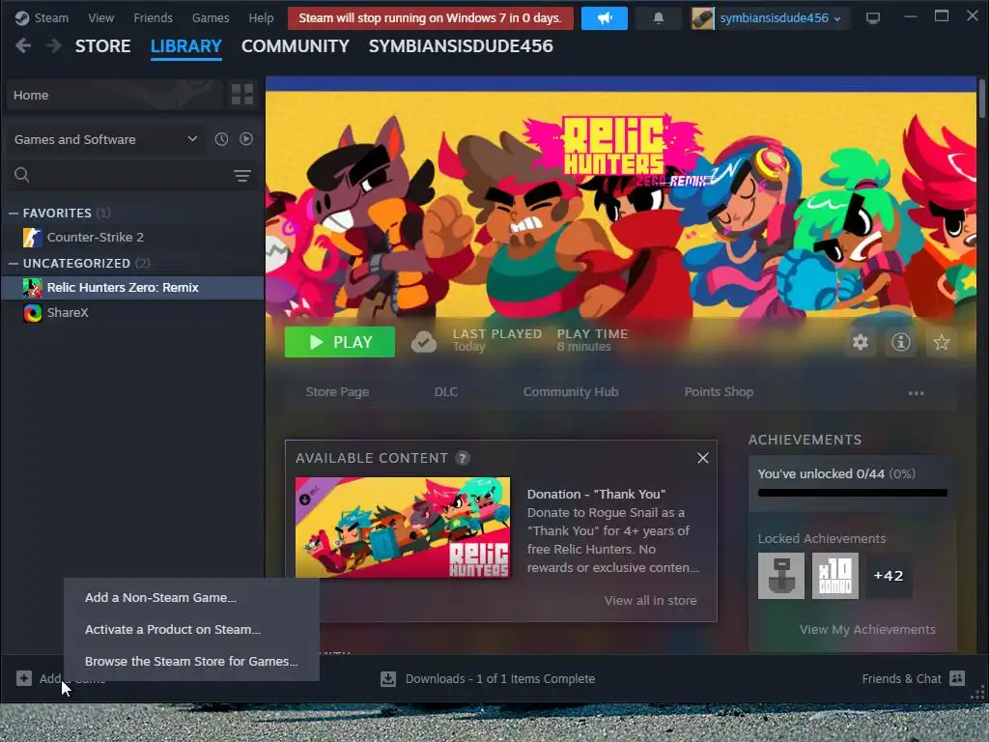
Task: Open the Points Shop link
Action: (x=719, y=392)
